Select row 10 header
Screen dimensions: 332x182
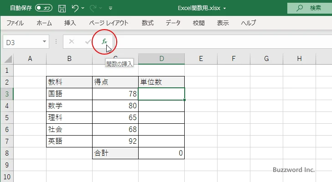point(7,177)
